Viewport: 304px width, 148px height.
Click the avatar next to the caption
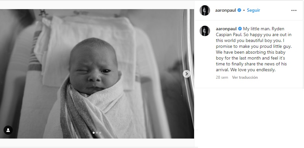[205, 31]
